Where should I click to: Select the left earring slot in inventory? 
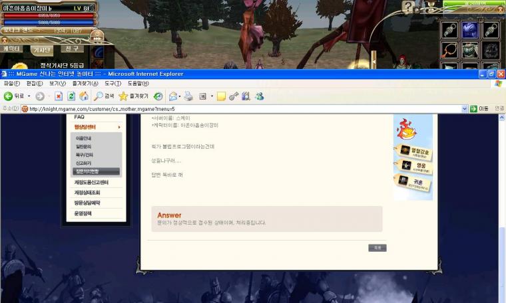point(449,31)
